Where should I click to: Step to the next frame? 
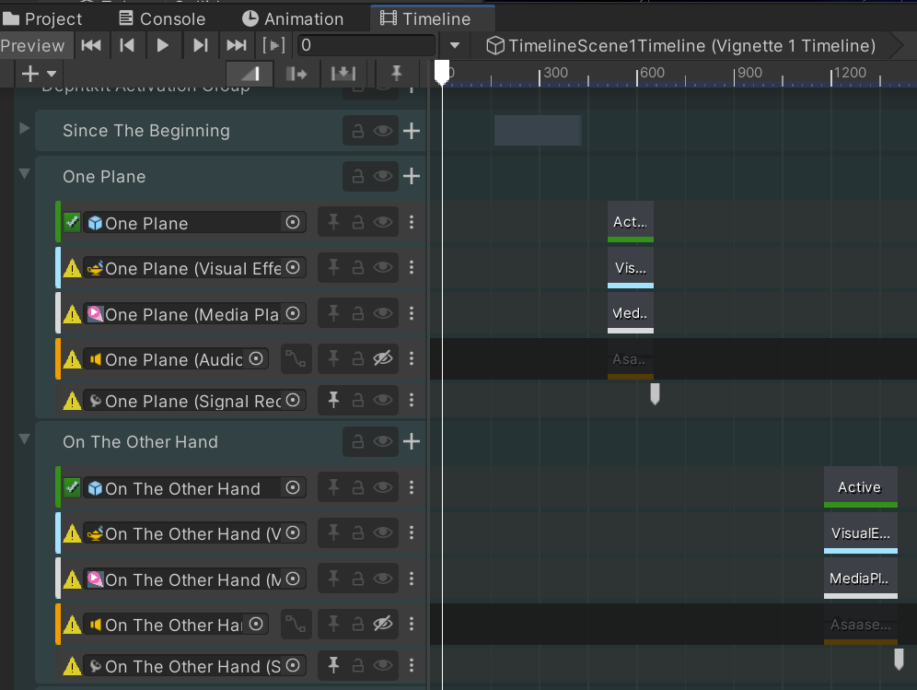(200, 45)
